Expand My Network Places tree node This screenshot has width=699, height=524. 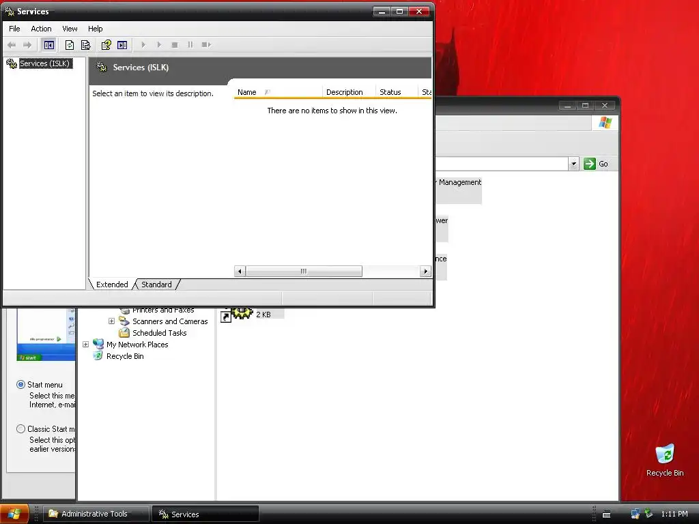(x=85, y=345)
